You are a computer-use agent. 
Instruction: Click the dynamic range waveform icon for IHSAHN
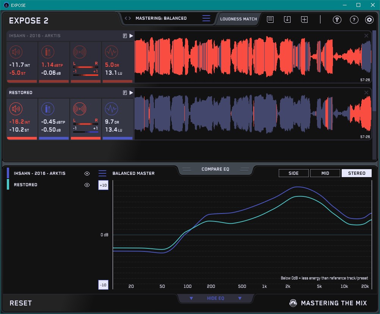click(111, 52)
